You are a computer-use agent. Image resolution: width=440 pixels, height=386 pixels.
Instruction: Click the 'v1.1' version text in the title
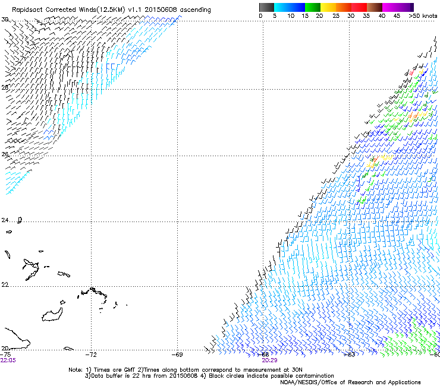pos(135,10)
